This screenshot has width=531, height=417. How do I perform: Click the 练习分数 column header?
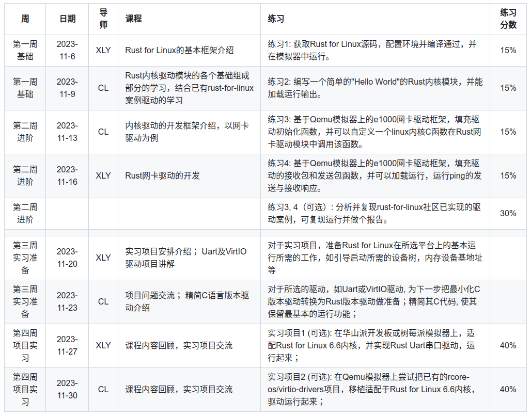508,19
